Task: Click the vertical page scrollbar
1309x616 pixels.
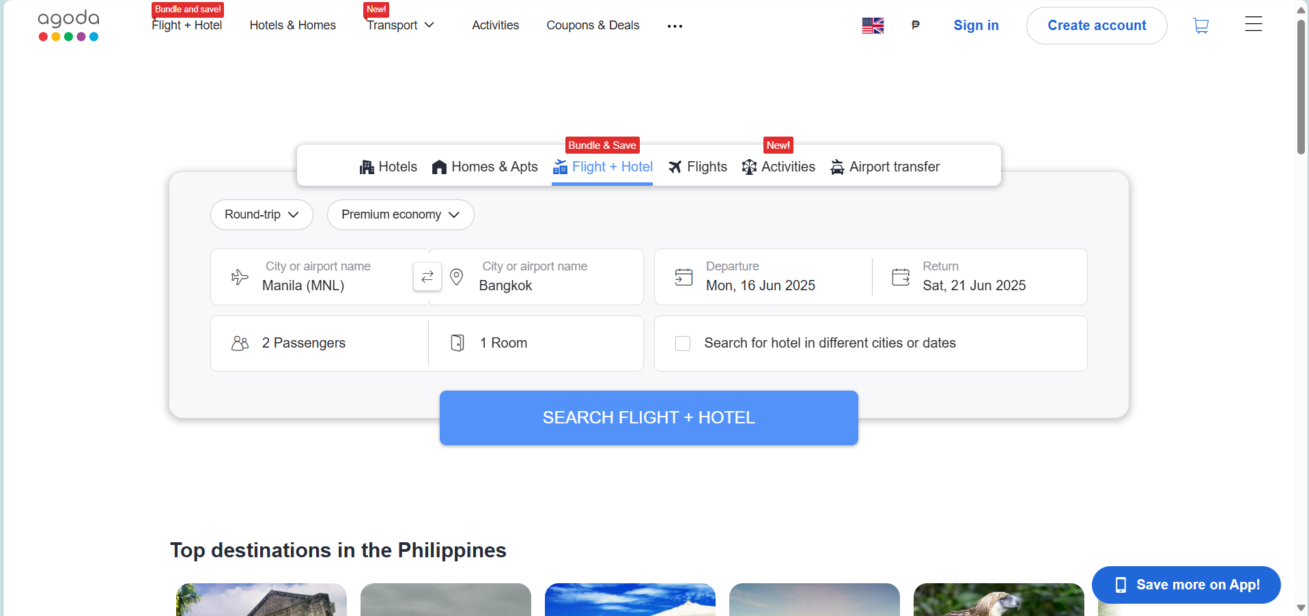Action: 1301,87
